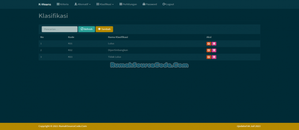299x130 pixels.
Task: Click the K-Means brand link
Action: [x=45, y=4]
